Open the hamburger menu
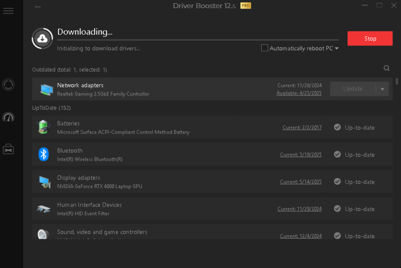 [x=8, y=11]
